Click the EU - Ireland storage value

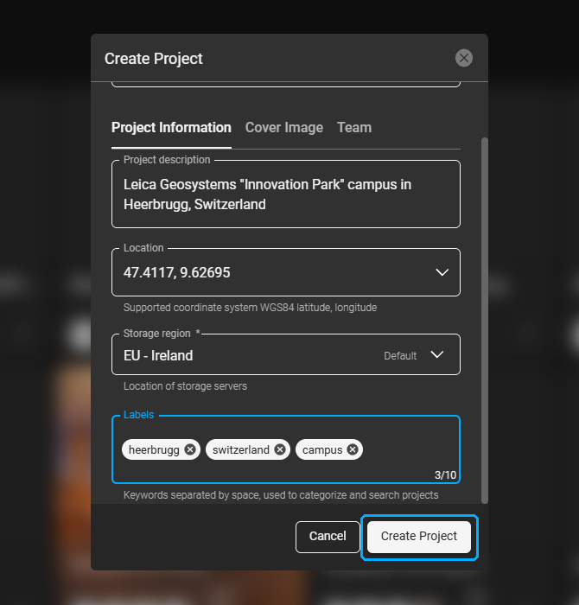[158, 355]
